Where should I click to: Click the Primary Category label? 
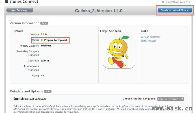(x=29, y=46)
